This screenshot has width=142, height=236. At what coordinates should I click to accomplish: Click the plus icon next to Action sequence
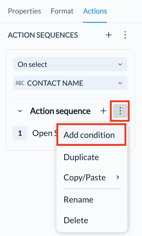pyautogui.click(x=104, y=111)
